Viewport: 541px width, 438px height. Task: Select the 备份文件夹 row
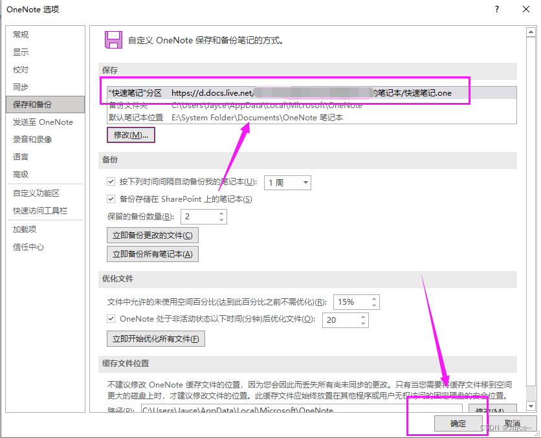coord(311,105)
